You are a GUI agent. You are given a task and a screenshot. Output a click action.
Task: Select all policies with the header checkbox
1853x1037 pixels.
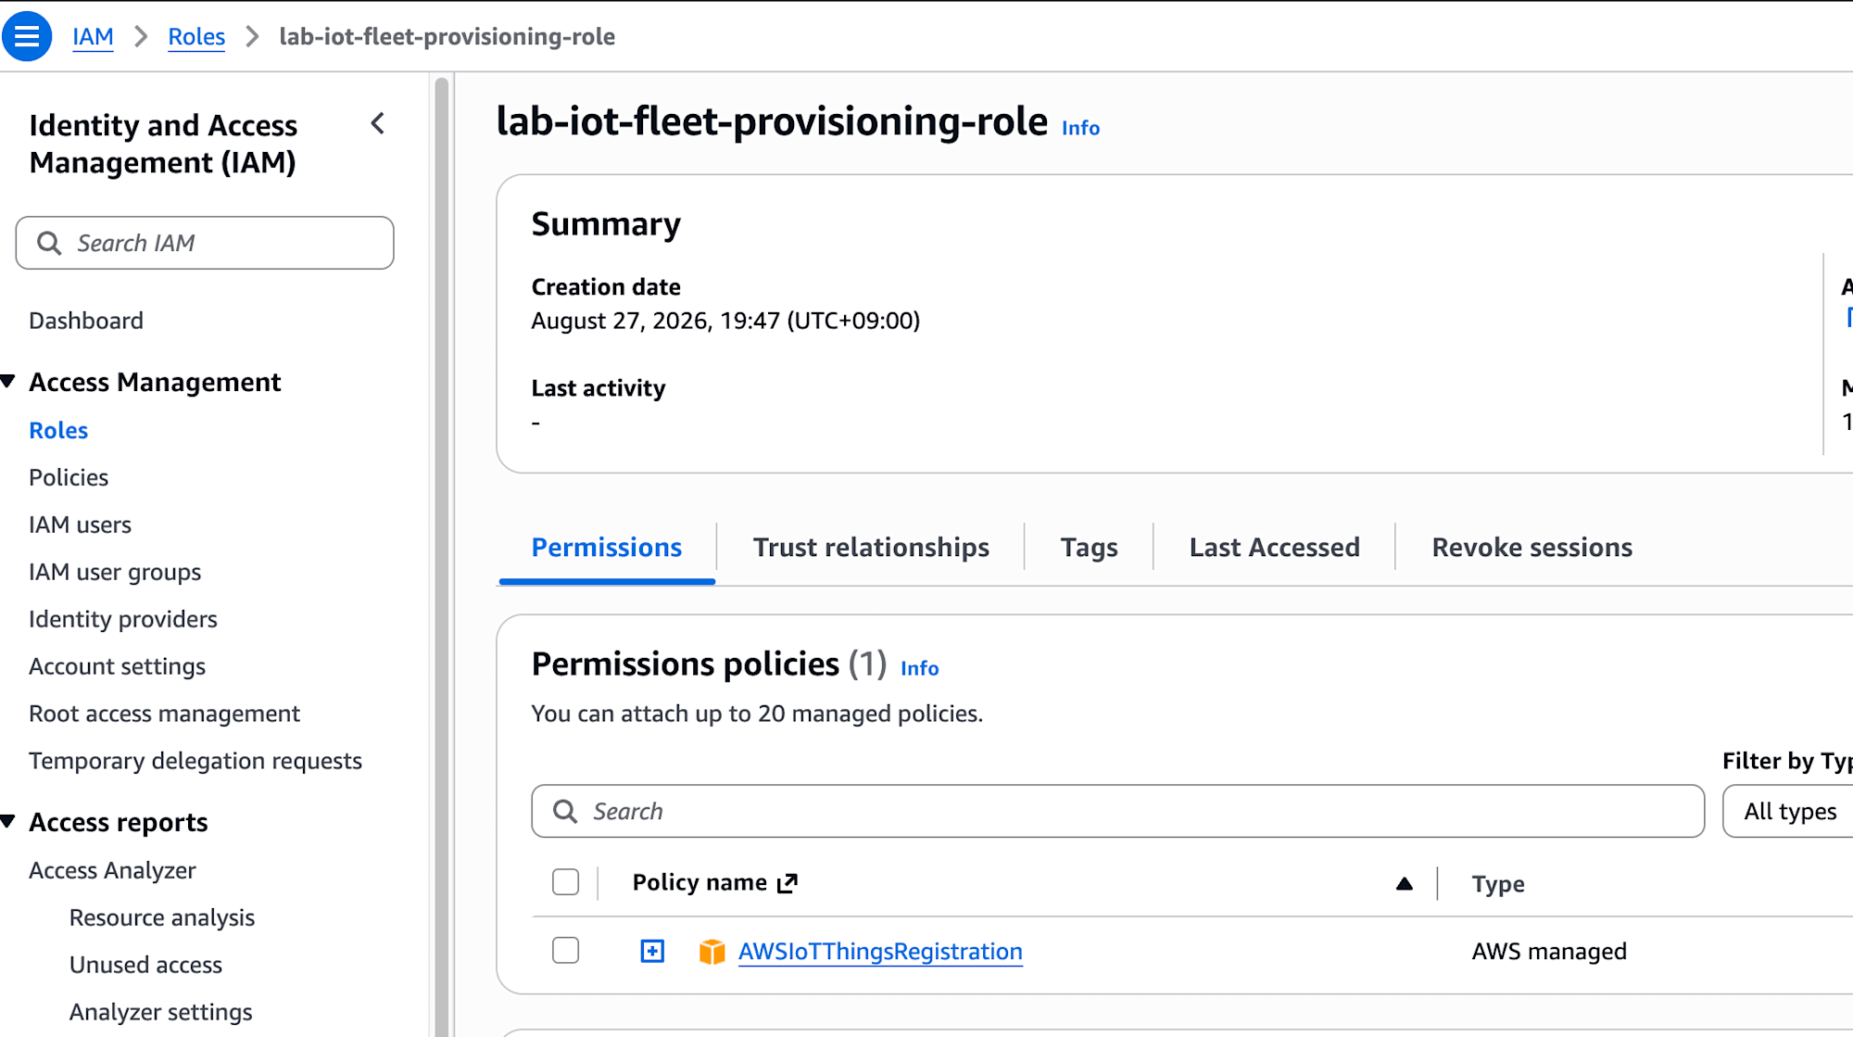(x=565, y=882)
